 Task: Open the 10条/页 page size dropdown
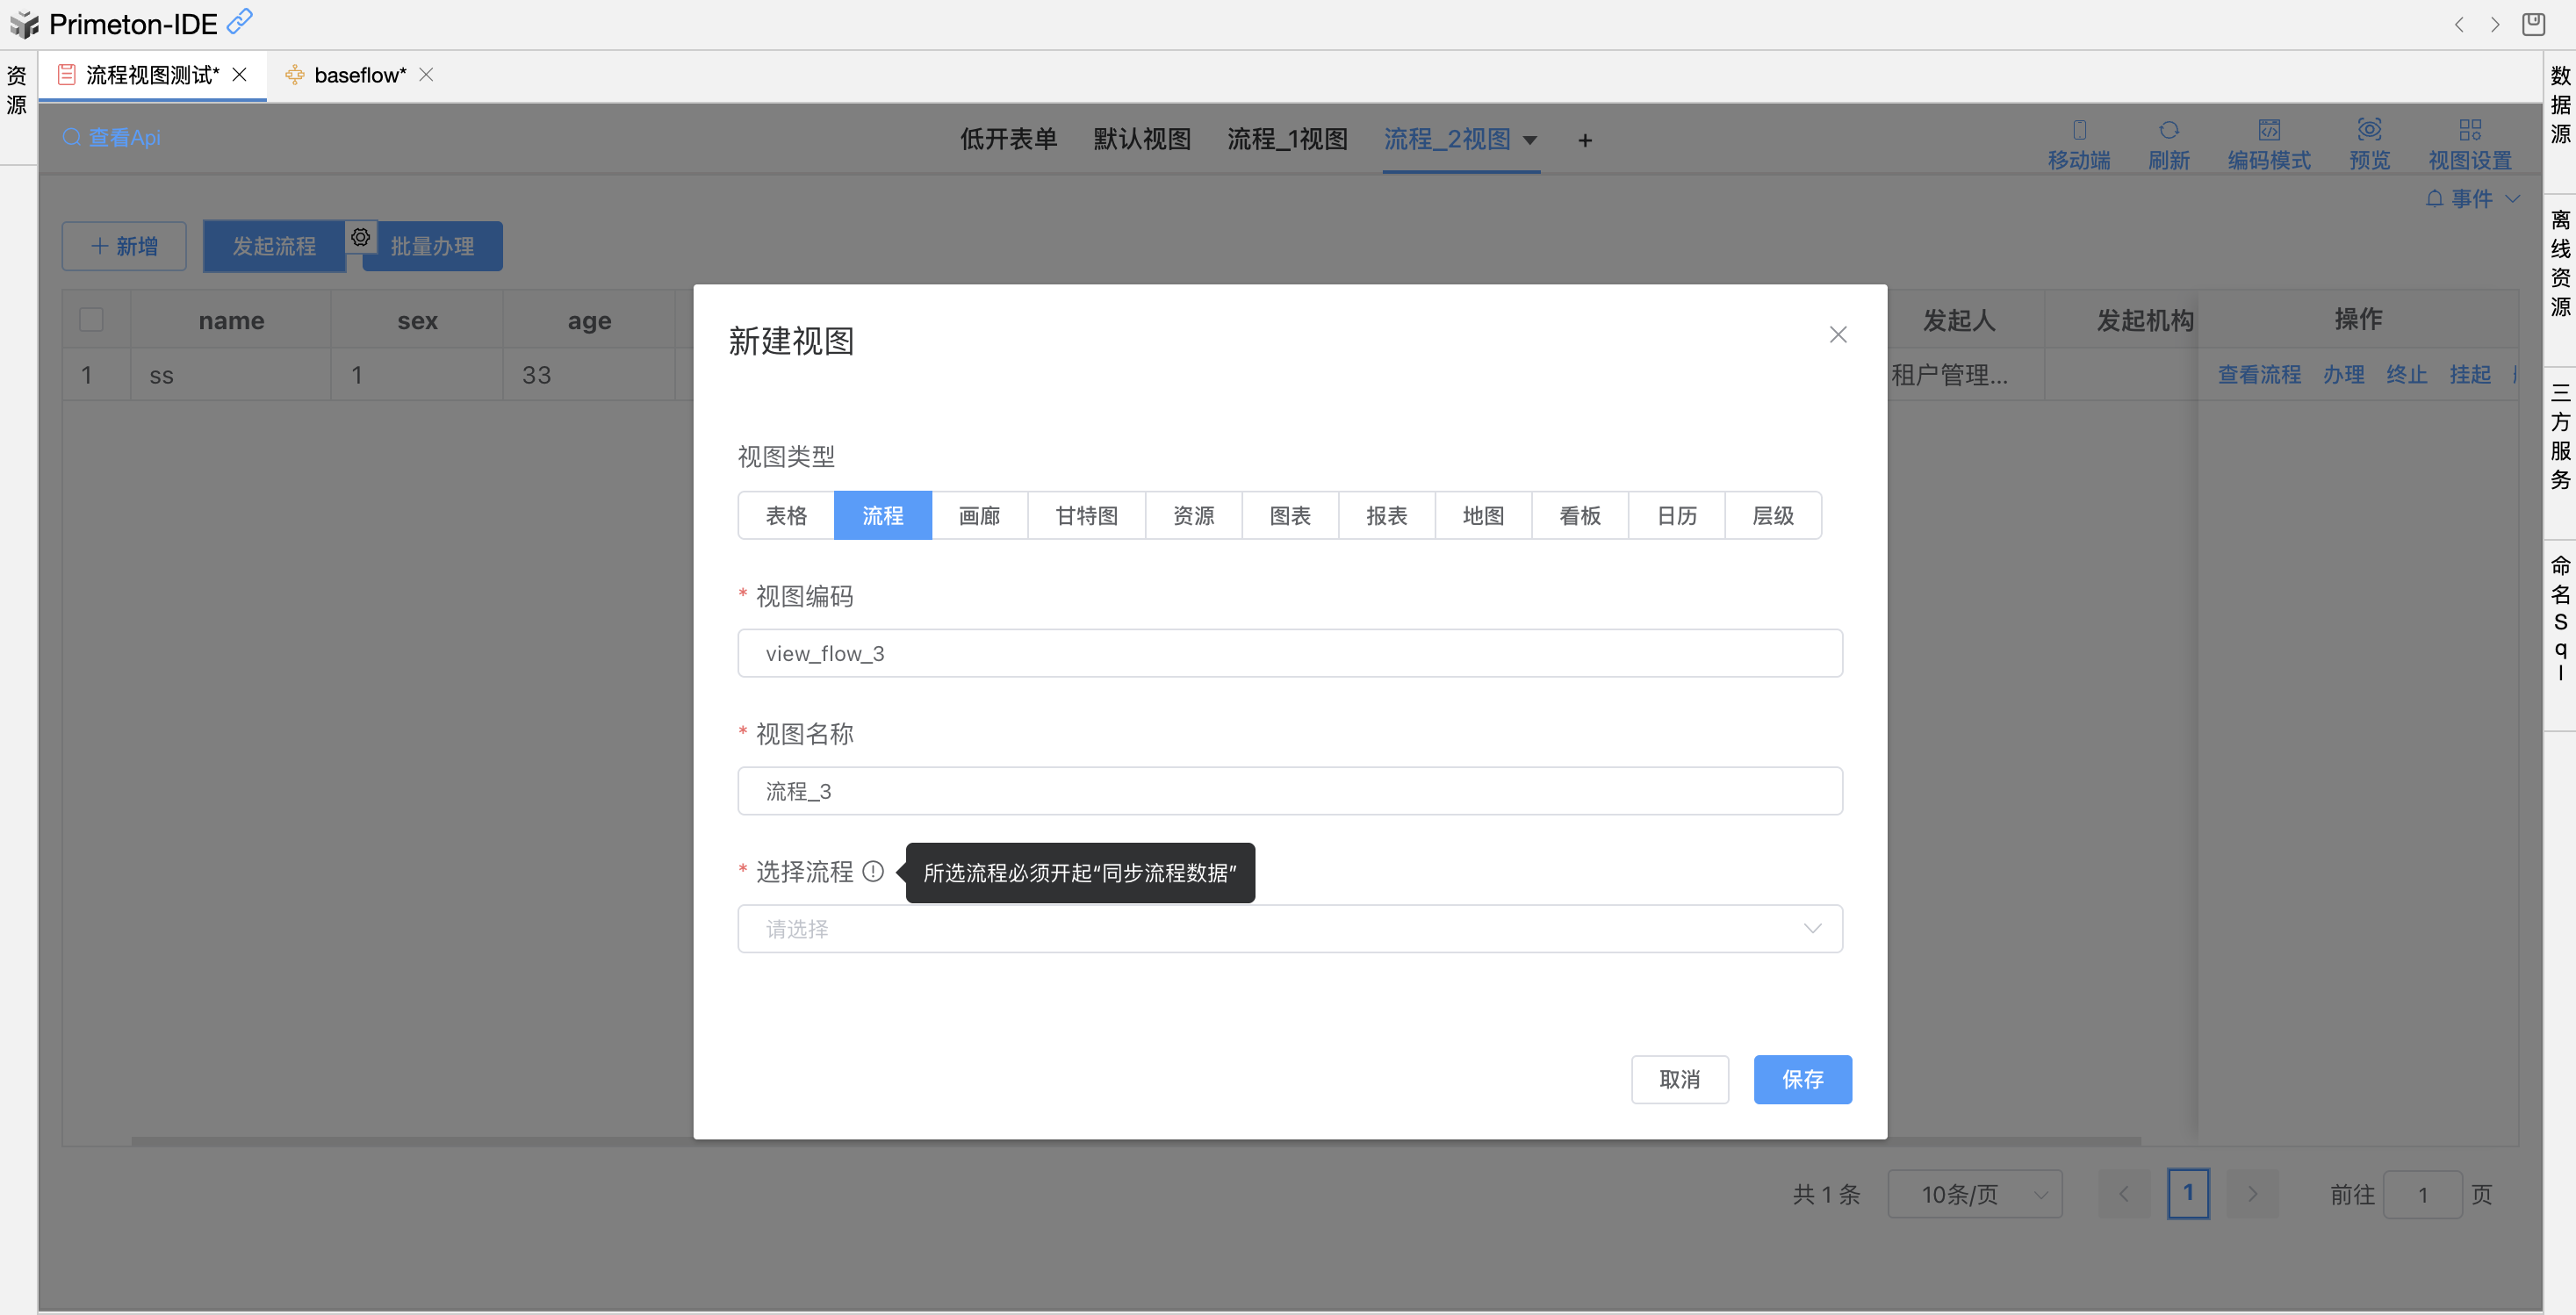pos(1974,1194)
